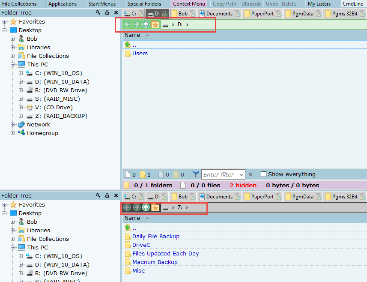Open the favorites folder icon in the Z: path bar
Image resolution: width=367 pixels, height=282 pixels.
(155, 207)
